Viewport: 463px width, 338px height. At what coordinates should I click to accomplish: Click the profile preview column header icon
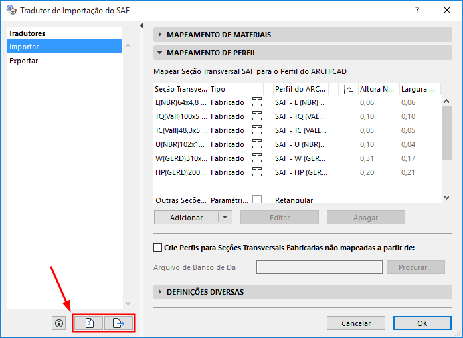[349, 89]
